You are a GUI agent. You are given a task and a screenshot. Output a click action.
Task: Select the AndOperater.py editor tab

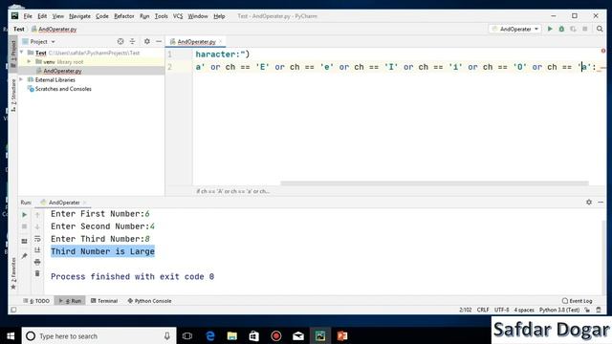(196, 41)
